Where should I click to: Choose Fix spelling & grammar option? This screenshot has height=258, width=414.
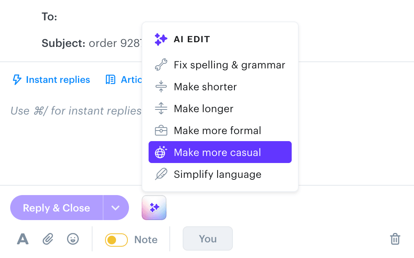[x=229, y=65]
